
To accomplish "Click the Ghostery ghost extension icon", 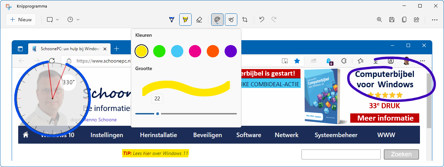I will [329, 61].
